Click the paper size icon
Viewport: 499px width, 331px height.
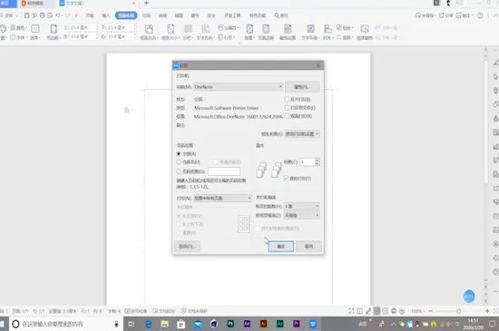pos(171,29)
